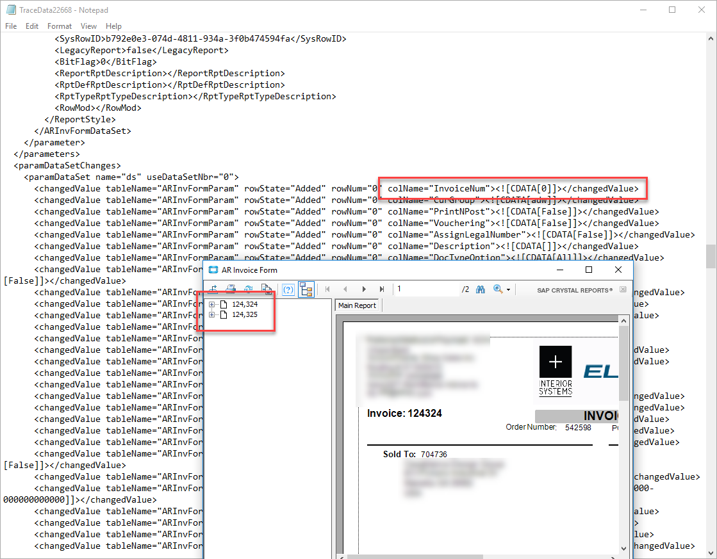Go to first page of report
The width and height of the screenshot is (717, 559).
[x=327, y=289]
